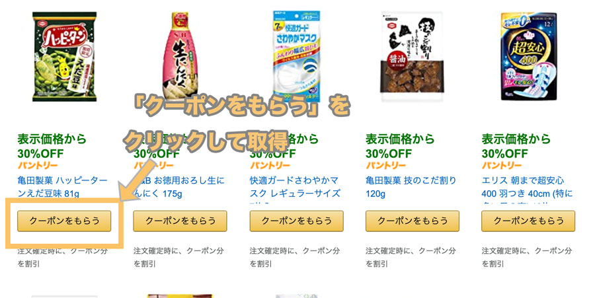
Task: Open the お徳用おろし生にんにく 175g product link
Action: pyautogui.click(x=179, y=187)
